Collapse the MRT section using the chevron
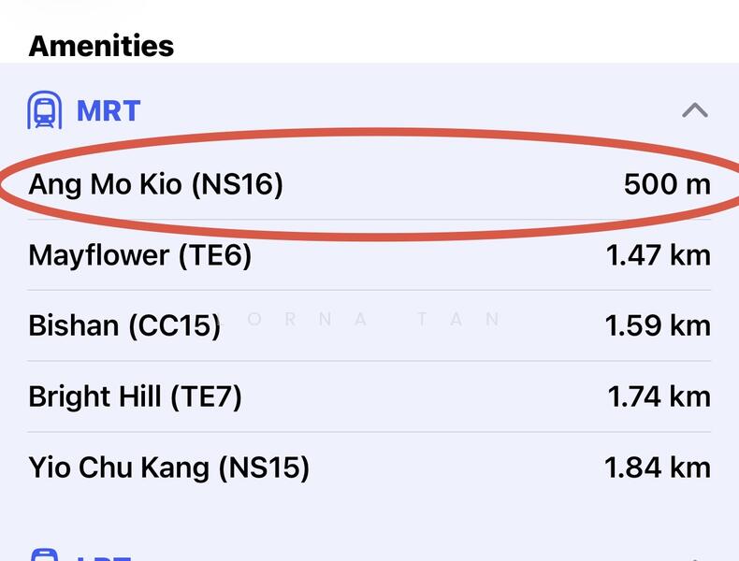Screen dimensions: 739x561 click(x=694, y=110)
